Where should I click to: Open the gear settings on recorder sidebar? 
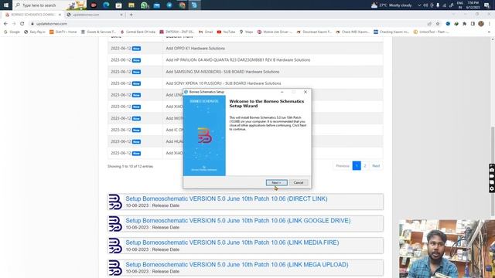492,188
